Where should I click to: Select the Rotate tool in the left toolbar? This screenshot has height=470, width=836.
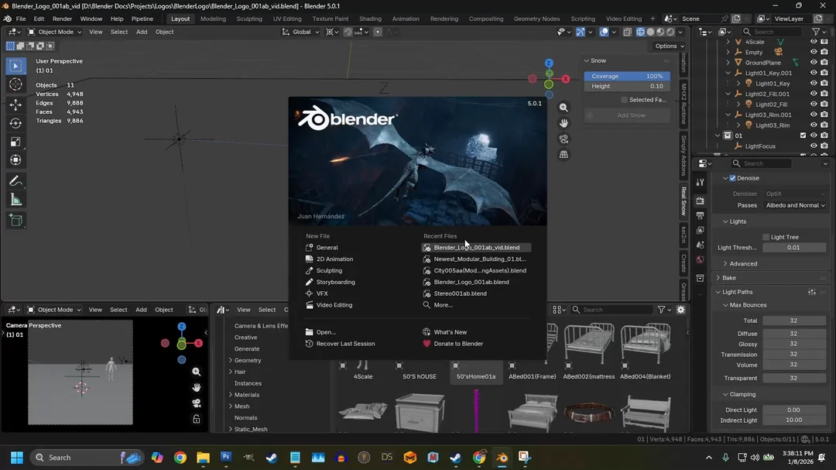15,123
